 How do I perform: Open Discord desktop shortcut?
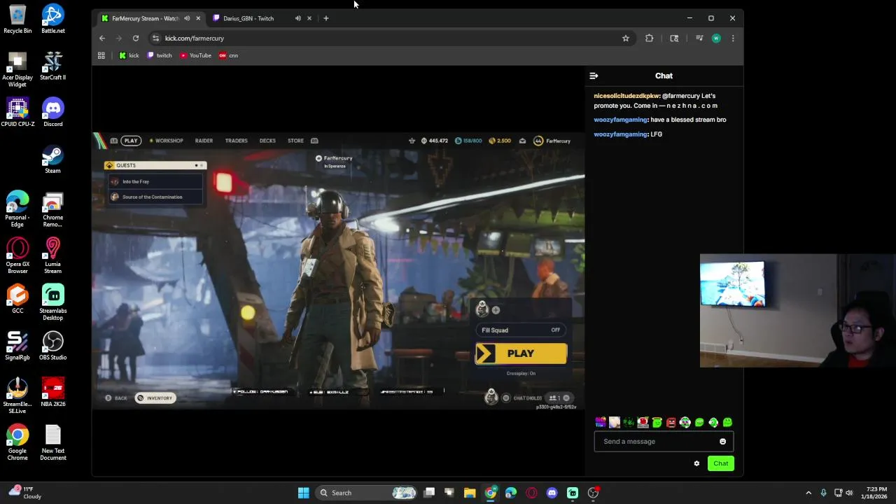52,112
